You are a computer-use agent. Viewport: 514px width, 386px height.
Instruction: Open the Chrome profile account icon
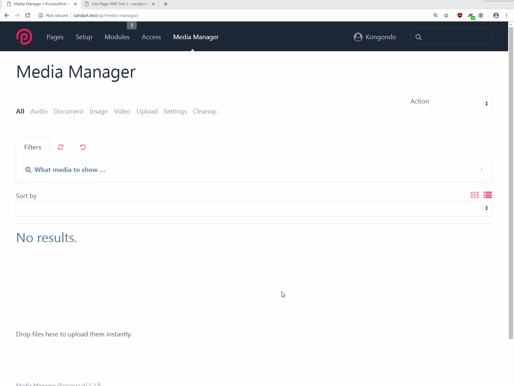(496, 15)
